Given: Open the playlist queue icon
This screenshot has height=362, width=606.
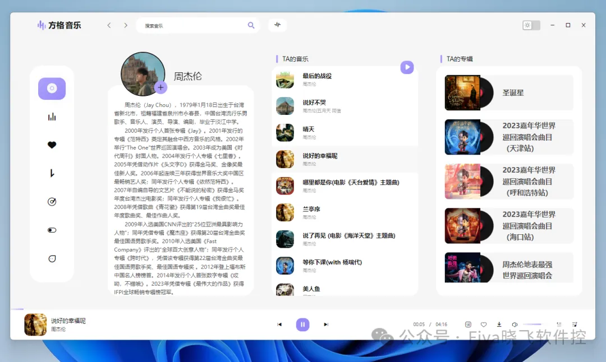Looking at the screenshot, I should pos(559,324).
